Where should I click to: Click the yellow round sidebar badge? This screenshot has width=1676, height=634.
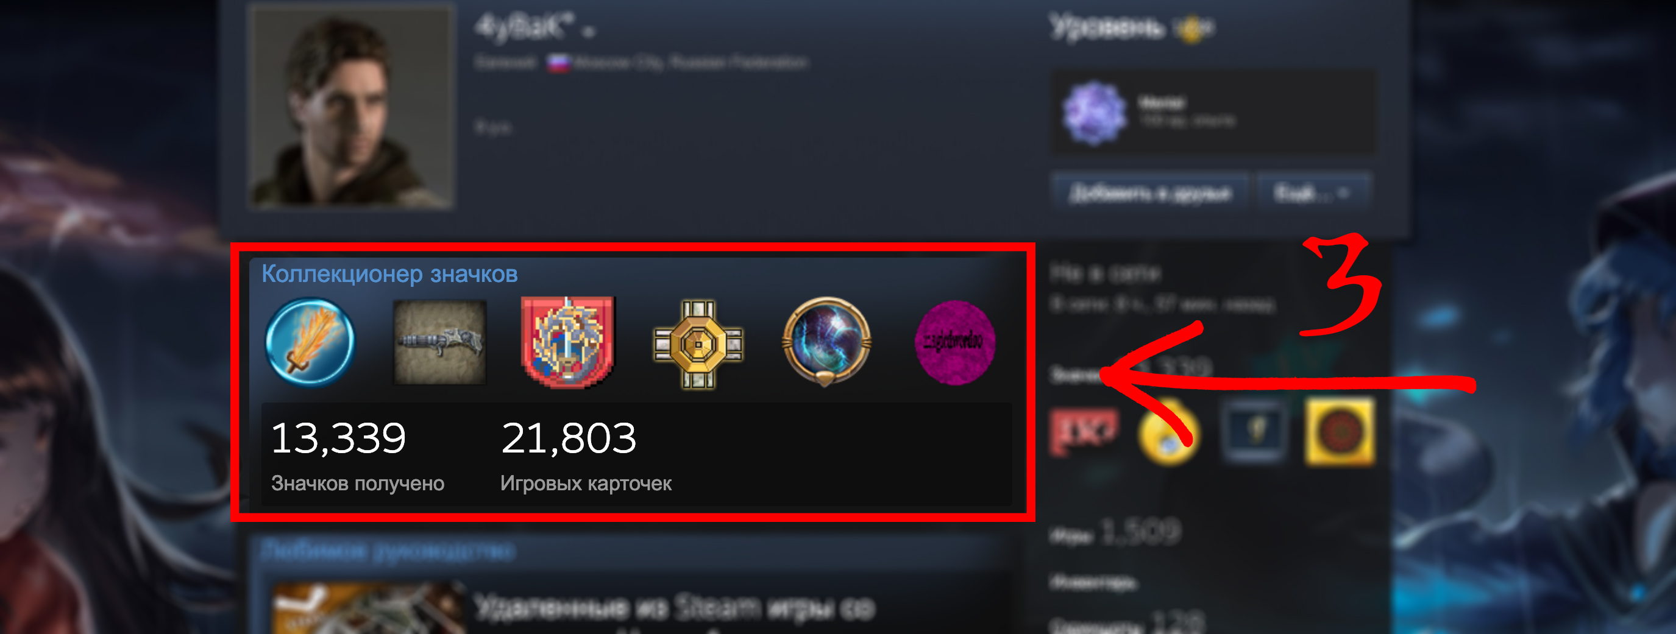point(1168,432)
